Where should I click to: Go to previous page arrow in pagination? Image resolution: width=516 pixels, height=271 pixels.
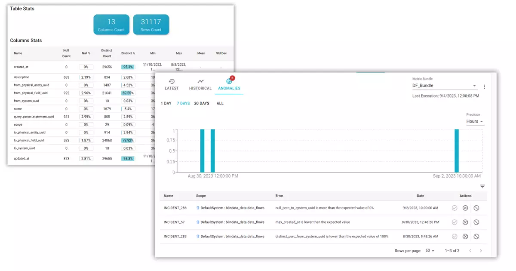[x=470, y=250]
